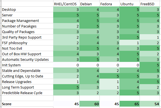Viewport: 161px width, 108px height.
Task: Click the Package Management row label
Action: pyautogui.click(x=27, y=21)
